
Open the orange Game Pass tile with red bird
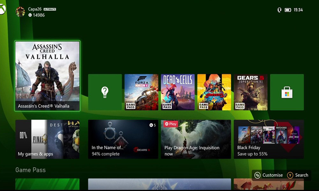pyautogui.click(x=269, y=184)
